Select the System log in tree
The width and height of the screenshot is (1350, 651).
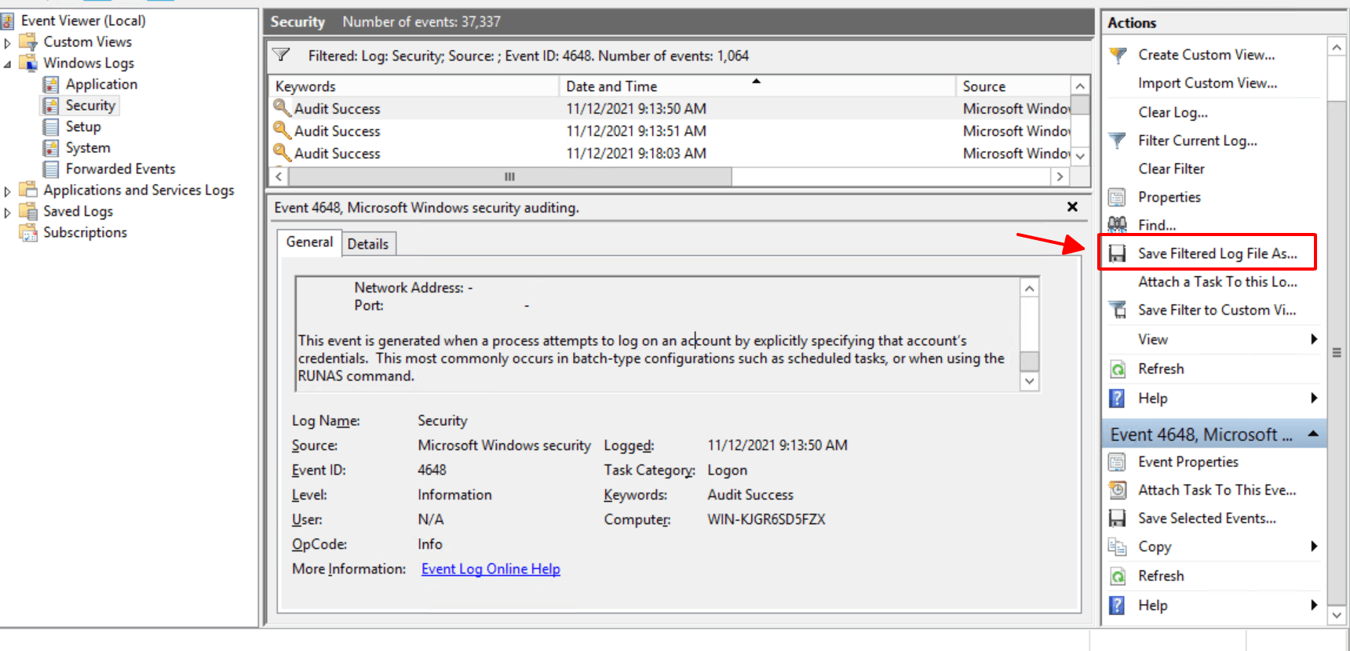(x=88, y=147)
